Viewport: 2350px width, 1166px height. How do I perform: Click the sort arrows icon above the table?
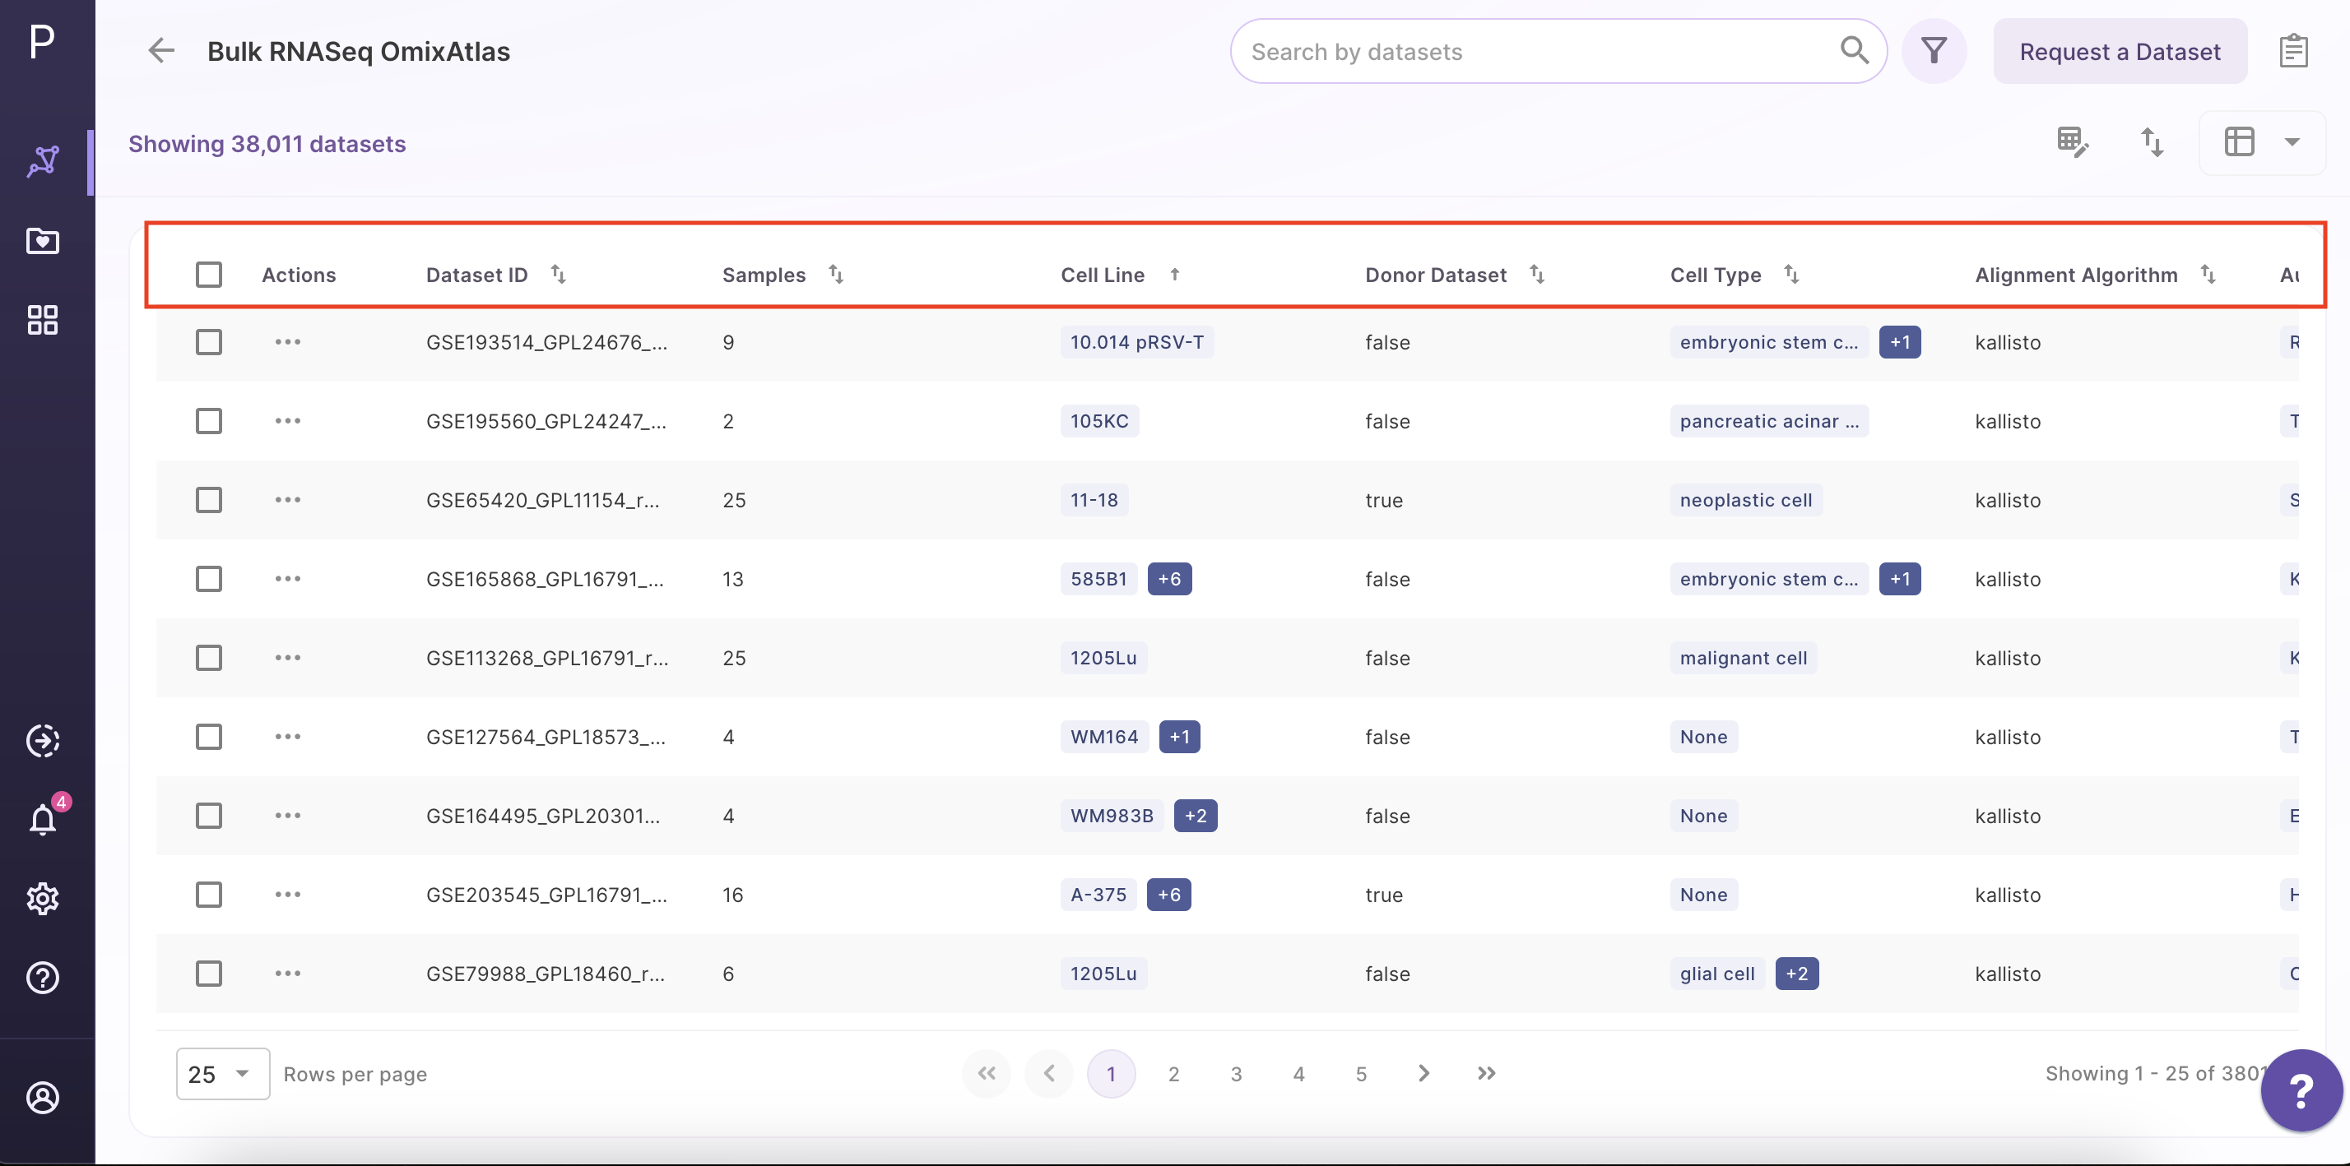2152,142
